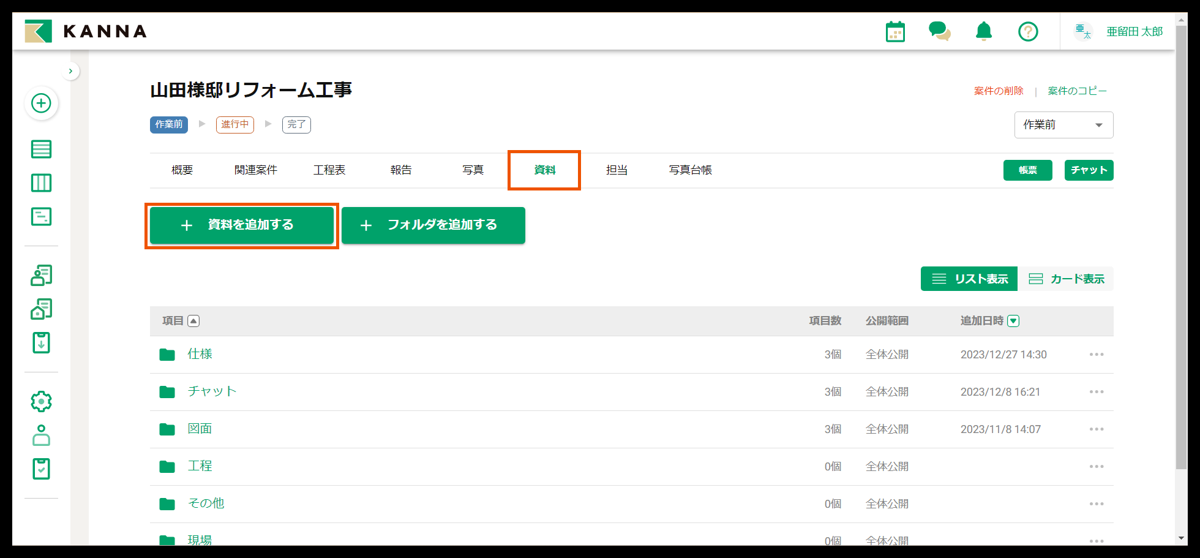Switch to カード表示 view
The height and width of the screenshot is (558, 1200).
click(x=1066, y=279)
